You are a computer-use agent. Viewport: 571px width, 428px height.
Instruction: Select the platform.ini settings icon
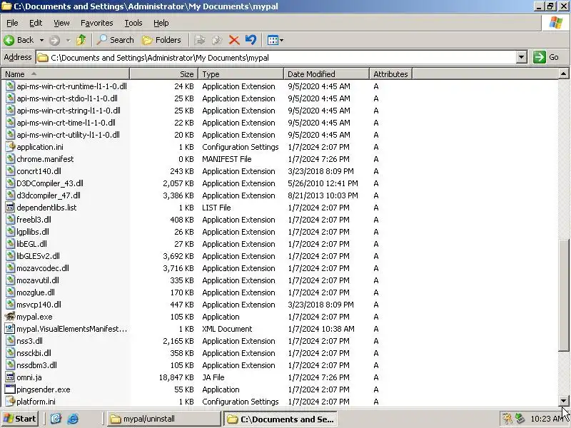click(x=10, y=402)
